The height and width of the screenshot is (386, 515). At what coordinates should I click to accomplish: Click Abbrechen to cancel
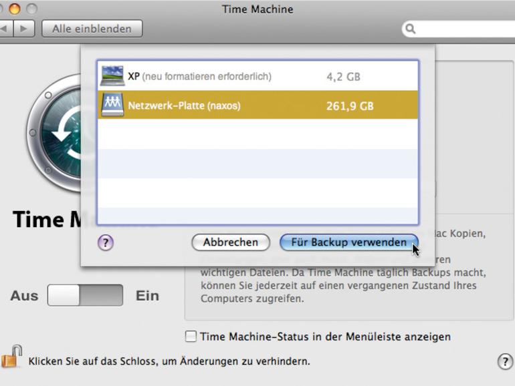coord(231,242)
